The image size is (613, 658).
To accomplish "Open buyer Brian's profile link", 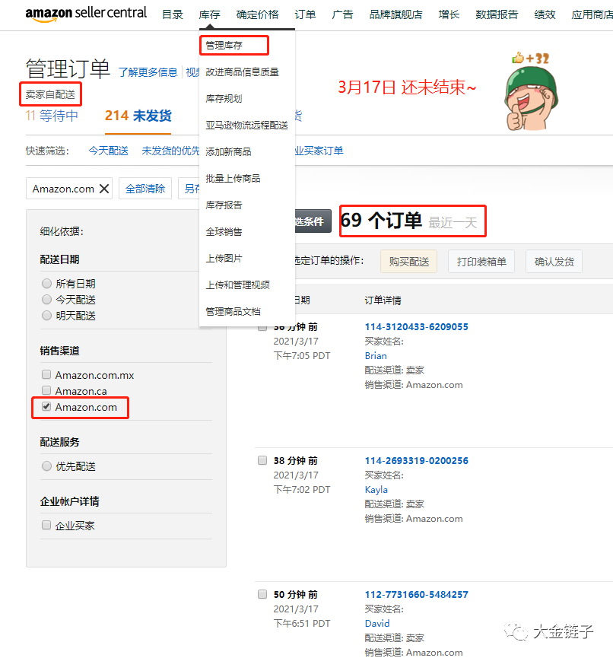I will tap(376, 356).
